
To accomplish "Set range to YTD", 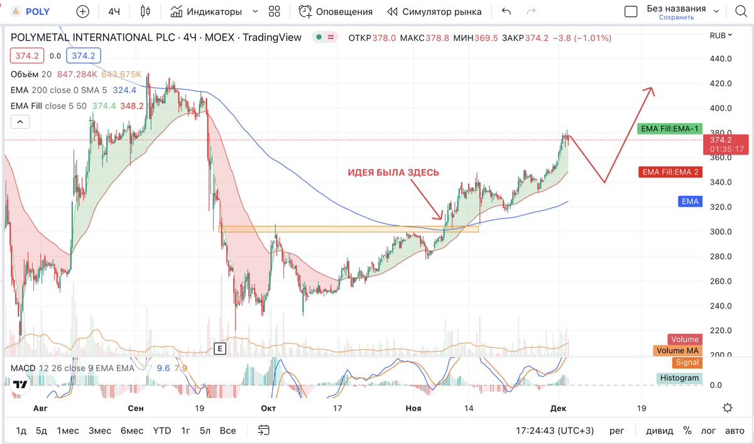I will (162, 431).
